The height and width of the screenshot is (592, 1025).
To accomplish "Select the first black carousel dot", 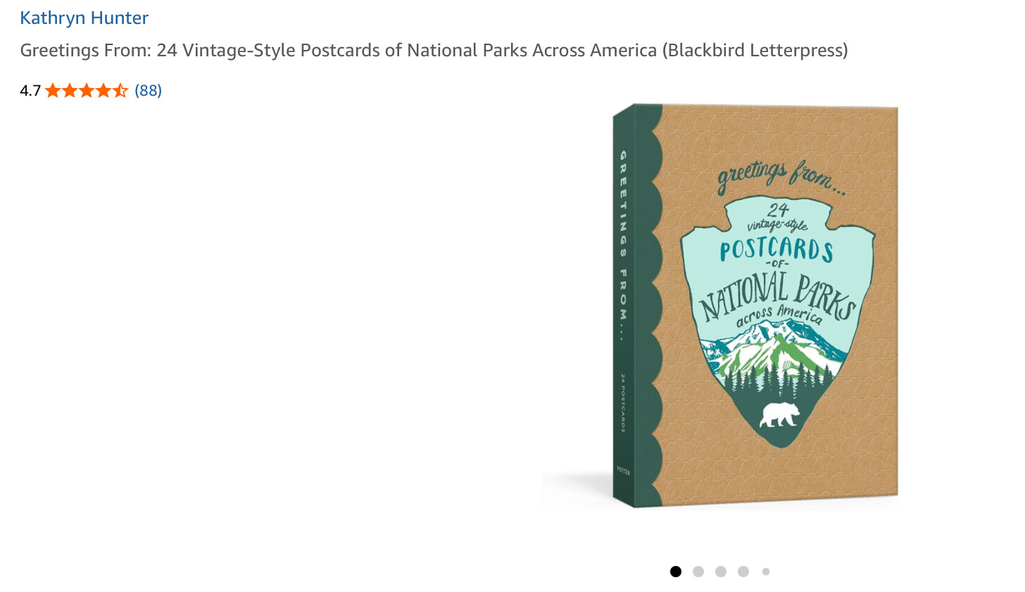I will [676, 572].
